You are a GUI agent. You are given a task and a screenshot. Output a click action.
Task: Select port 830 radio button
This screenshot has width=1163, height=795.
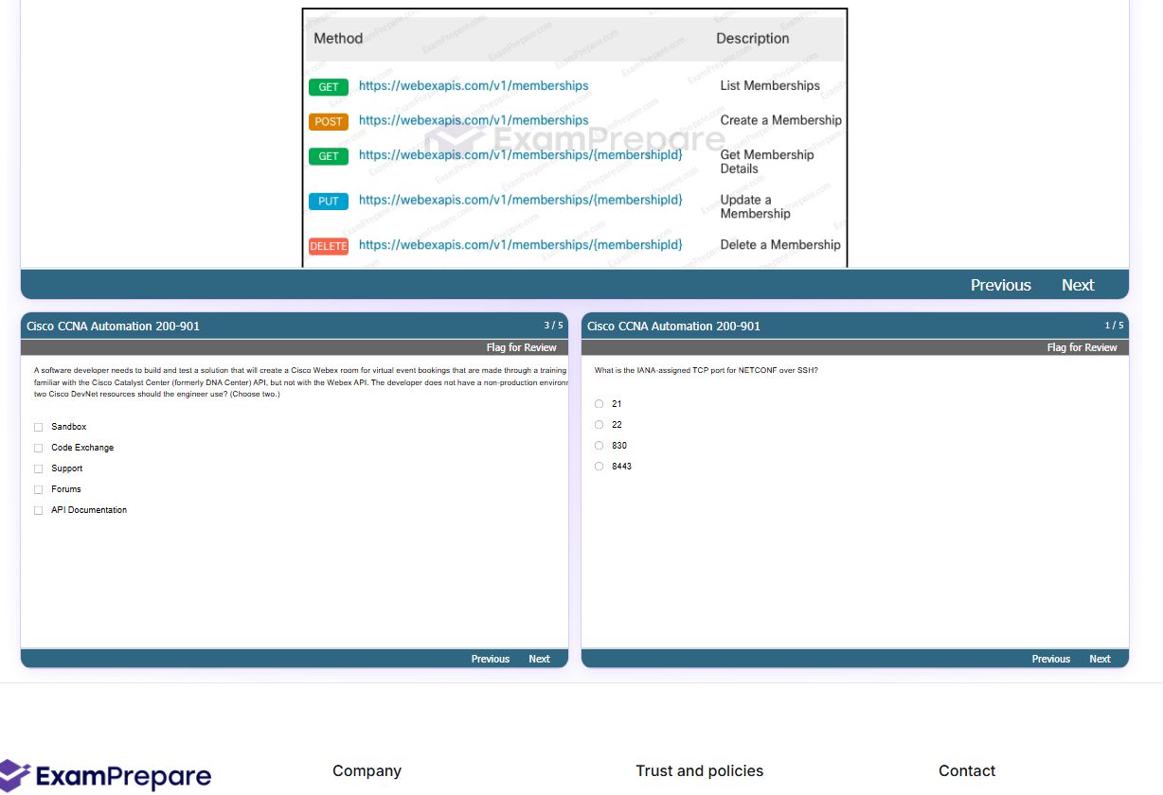click(x=599, y=446)
